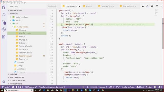Switch to the TeacherDetail.js tab
The image size is (164, 92).
(x=129, y=6)
